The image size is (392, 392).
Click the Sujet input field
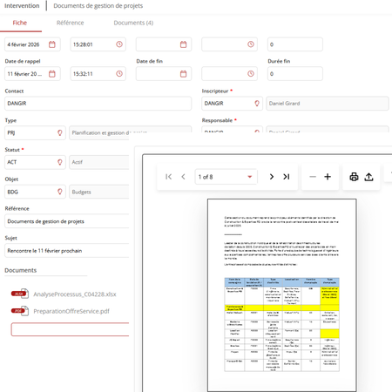pyautogui.click(x=67, y=251)
